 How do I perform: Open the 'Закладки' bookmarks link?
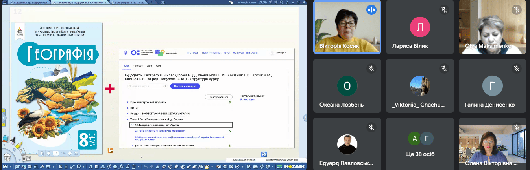[x=247, y=99]
